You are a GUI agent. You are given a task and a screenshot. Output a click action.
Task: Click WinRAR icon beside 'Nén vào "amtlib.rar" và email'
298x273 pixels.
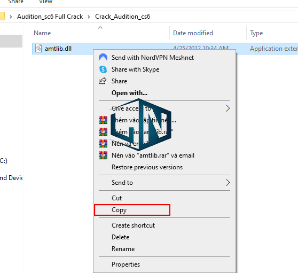click(103, 155)
